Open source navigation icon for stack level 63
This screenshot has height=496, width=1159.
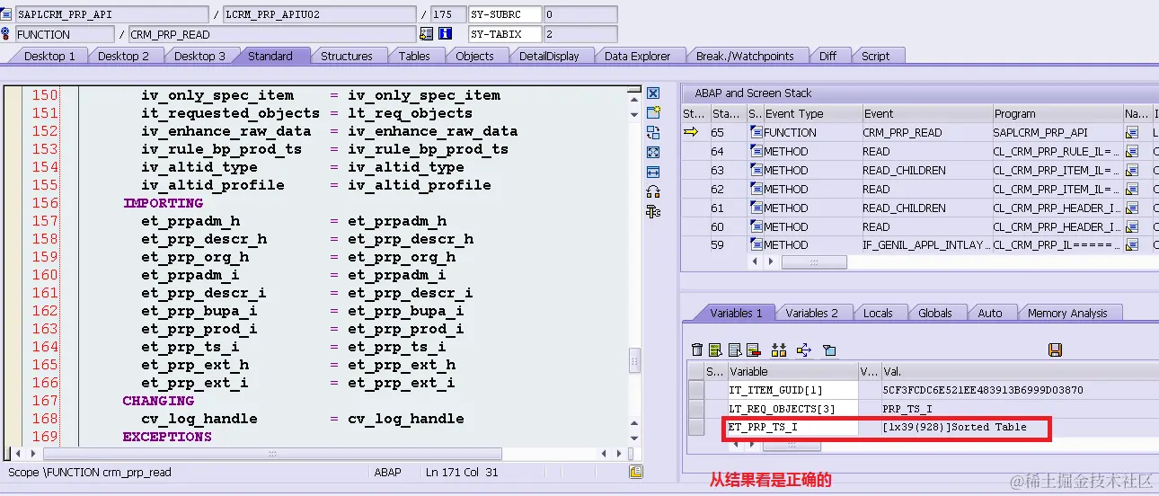[x=1131, y=171]
